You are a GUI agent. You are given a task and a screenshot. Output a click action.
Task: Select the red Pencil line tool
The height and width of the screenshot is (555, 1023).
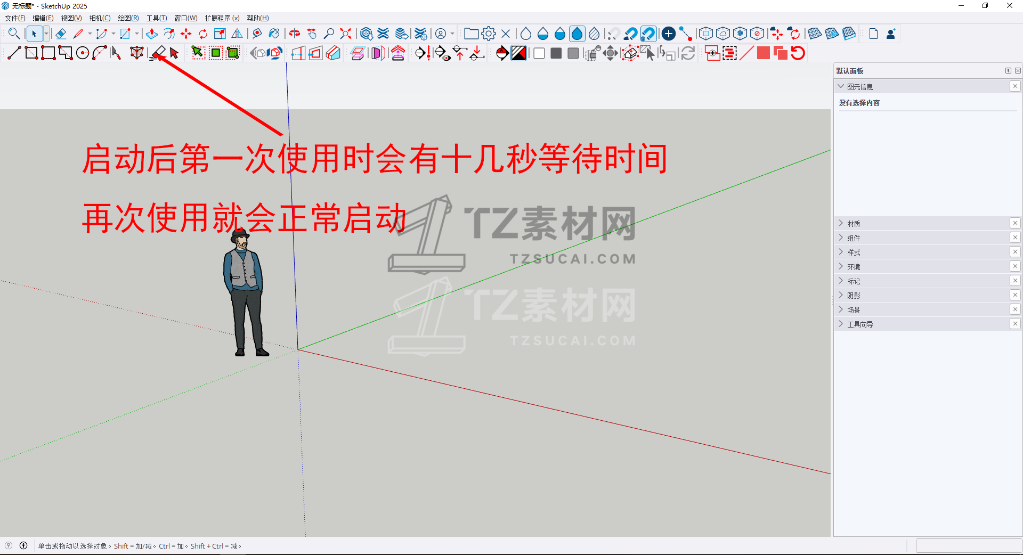pyautogui.click(x=78, y=34)
